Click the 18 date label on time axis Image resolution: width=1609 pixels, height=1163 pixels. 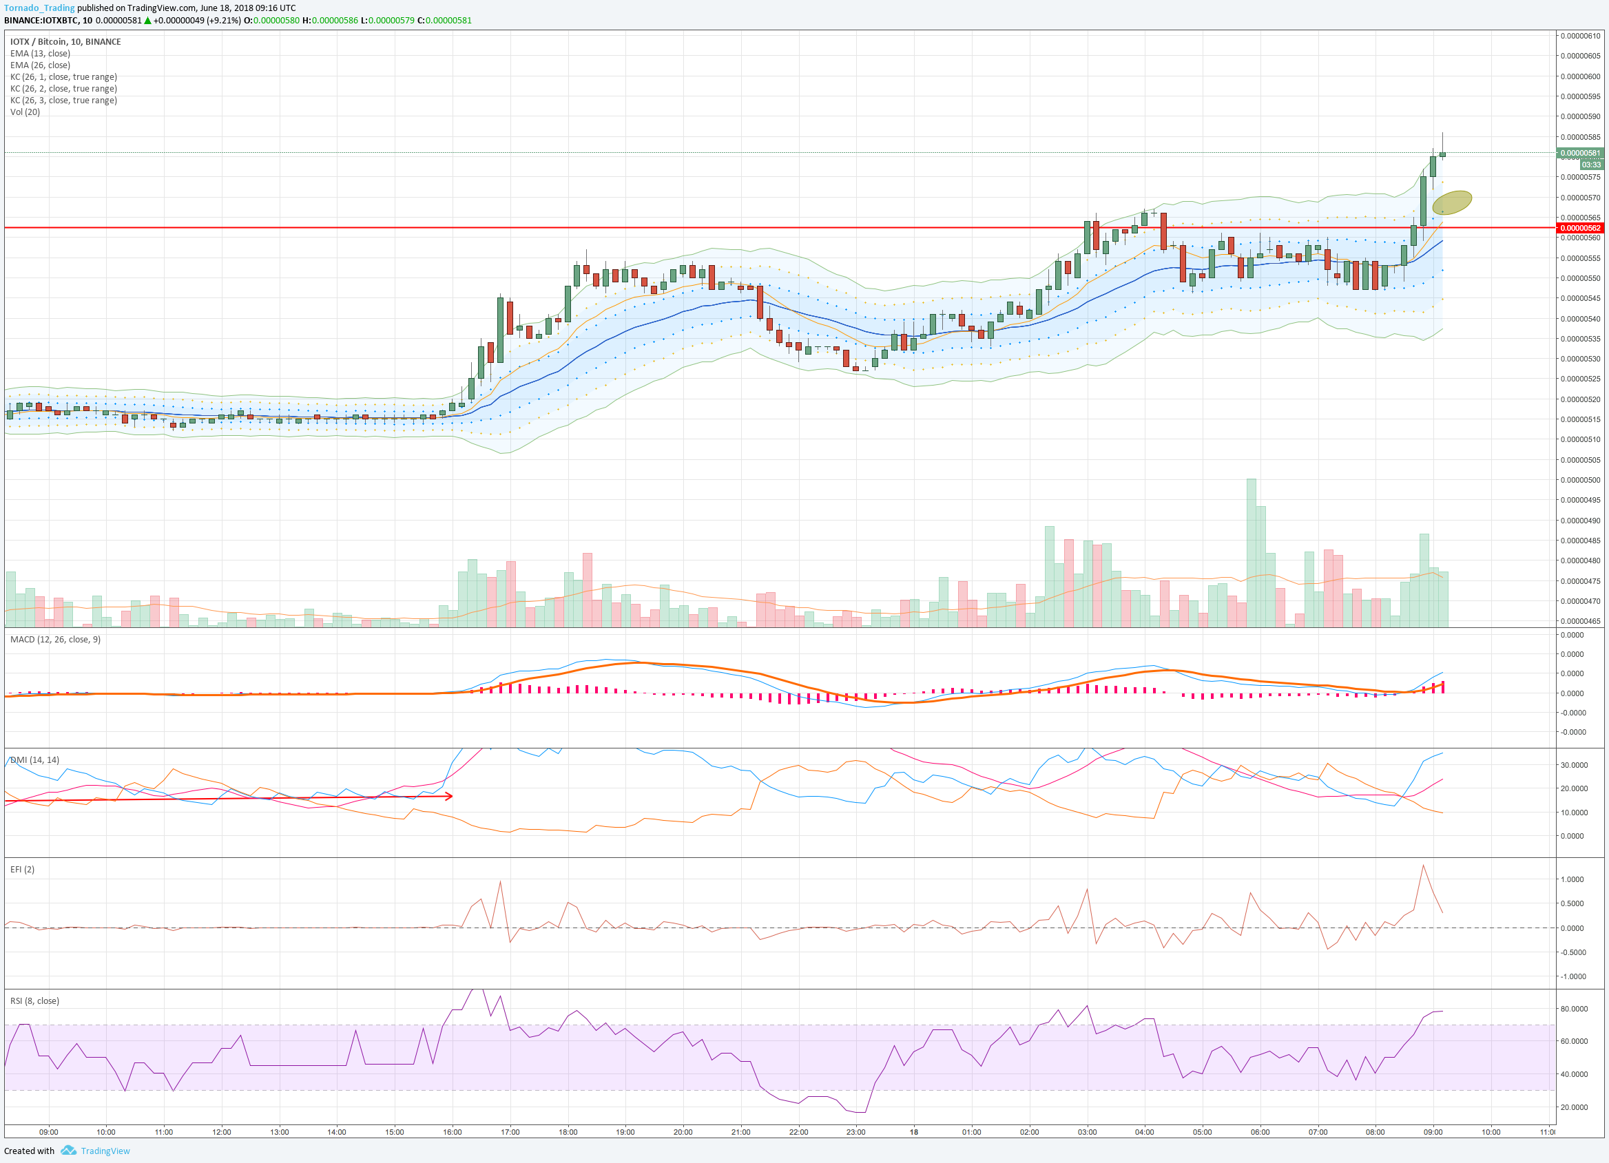tap(914, 1132)
